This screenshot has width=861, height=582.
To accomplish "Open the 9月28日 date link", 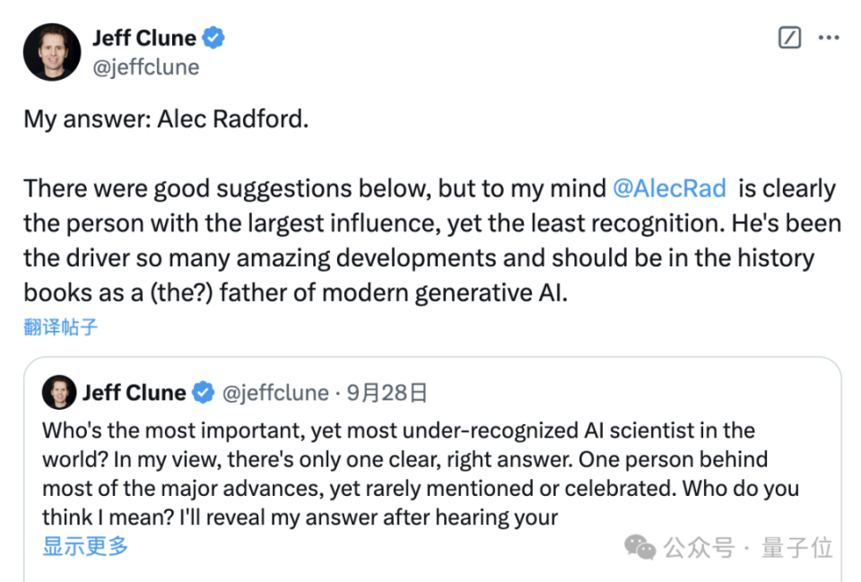I will click(x=386, y=392).
